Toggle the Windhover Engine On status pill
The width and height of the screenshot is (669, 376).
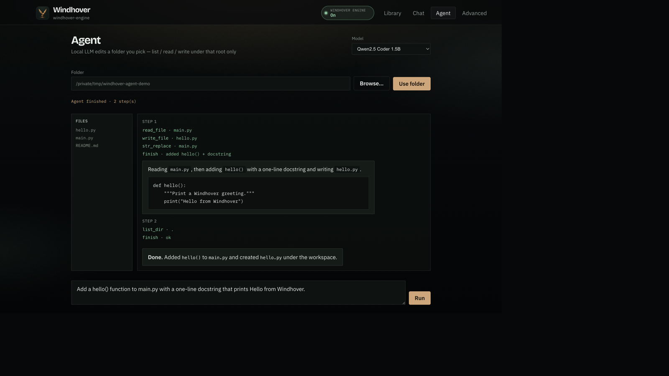click(347, 13)
